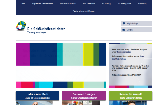Click the photo under Saubere Lösungen

[x=81, y=103]
